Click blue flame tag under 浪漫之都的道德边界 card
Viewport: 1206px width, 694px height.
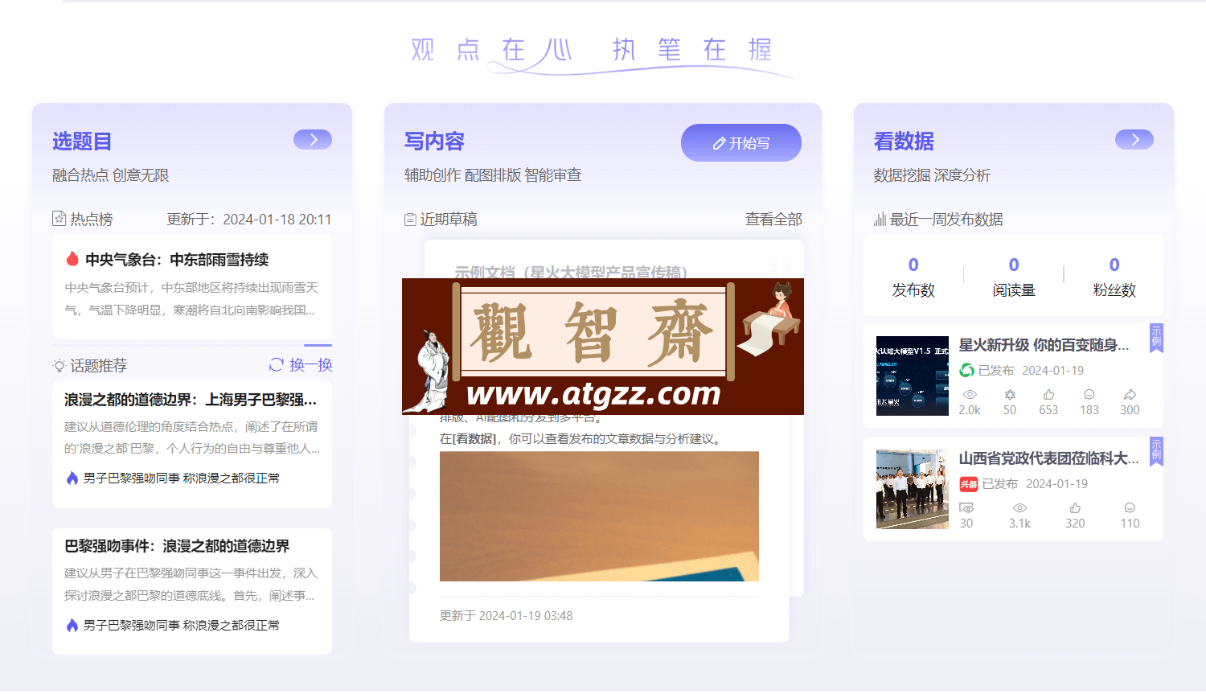point(72,478)
